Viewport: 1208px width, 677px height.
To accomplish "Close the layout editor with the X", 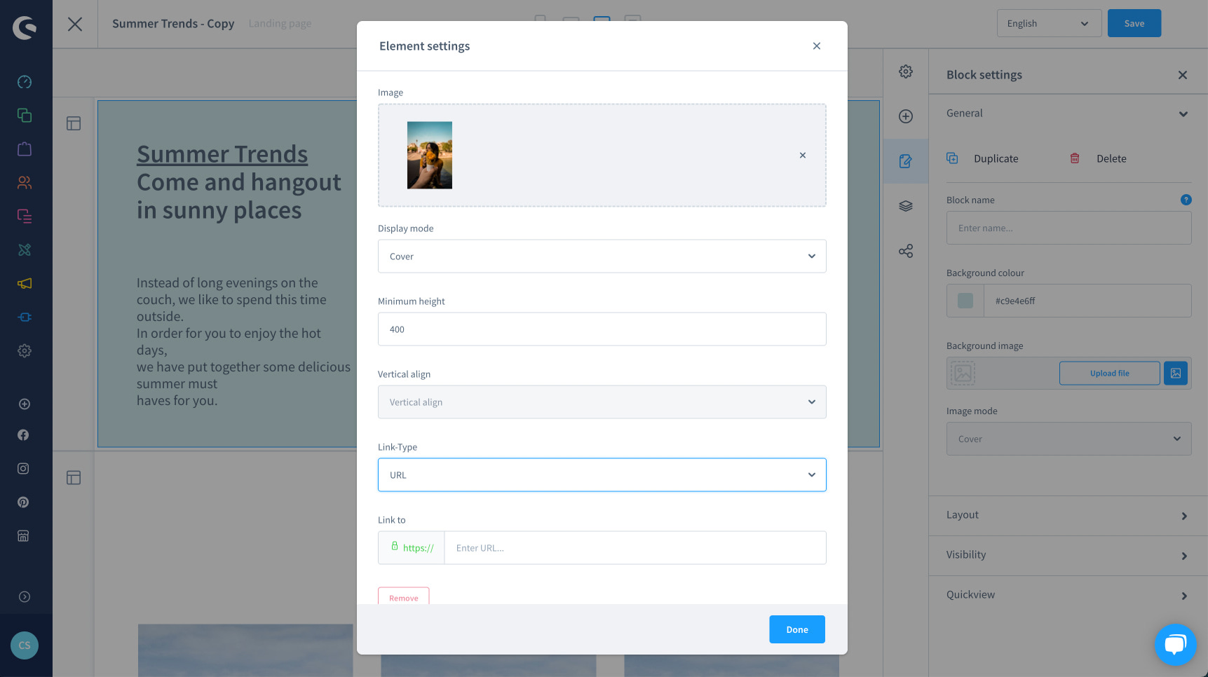I will point(75,24).
